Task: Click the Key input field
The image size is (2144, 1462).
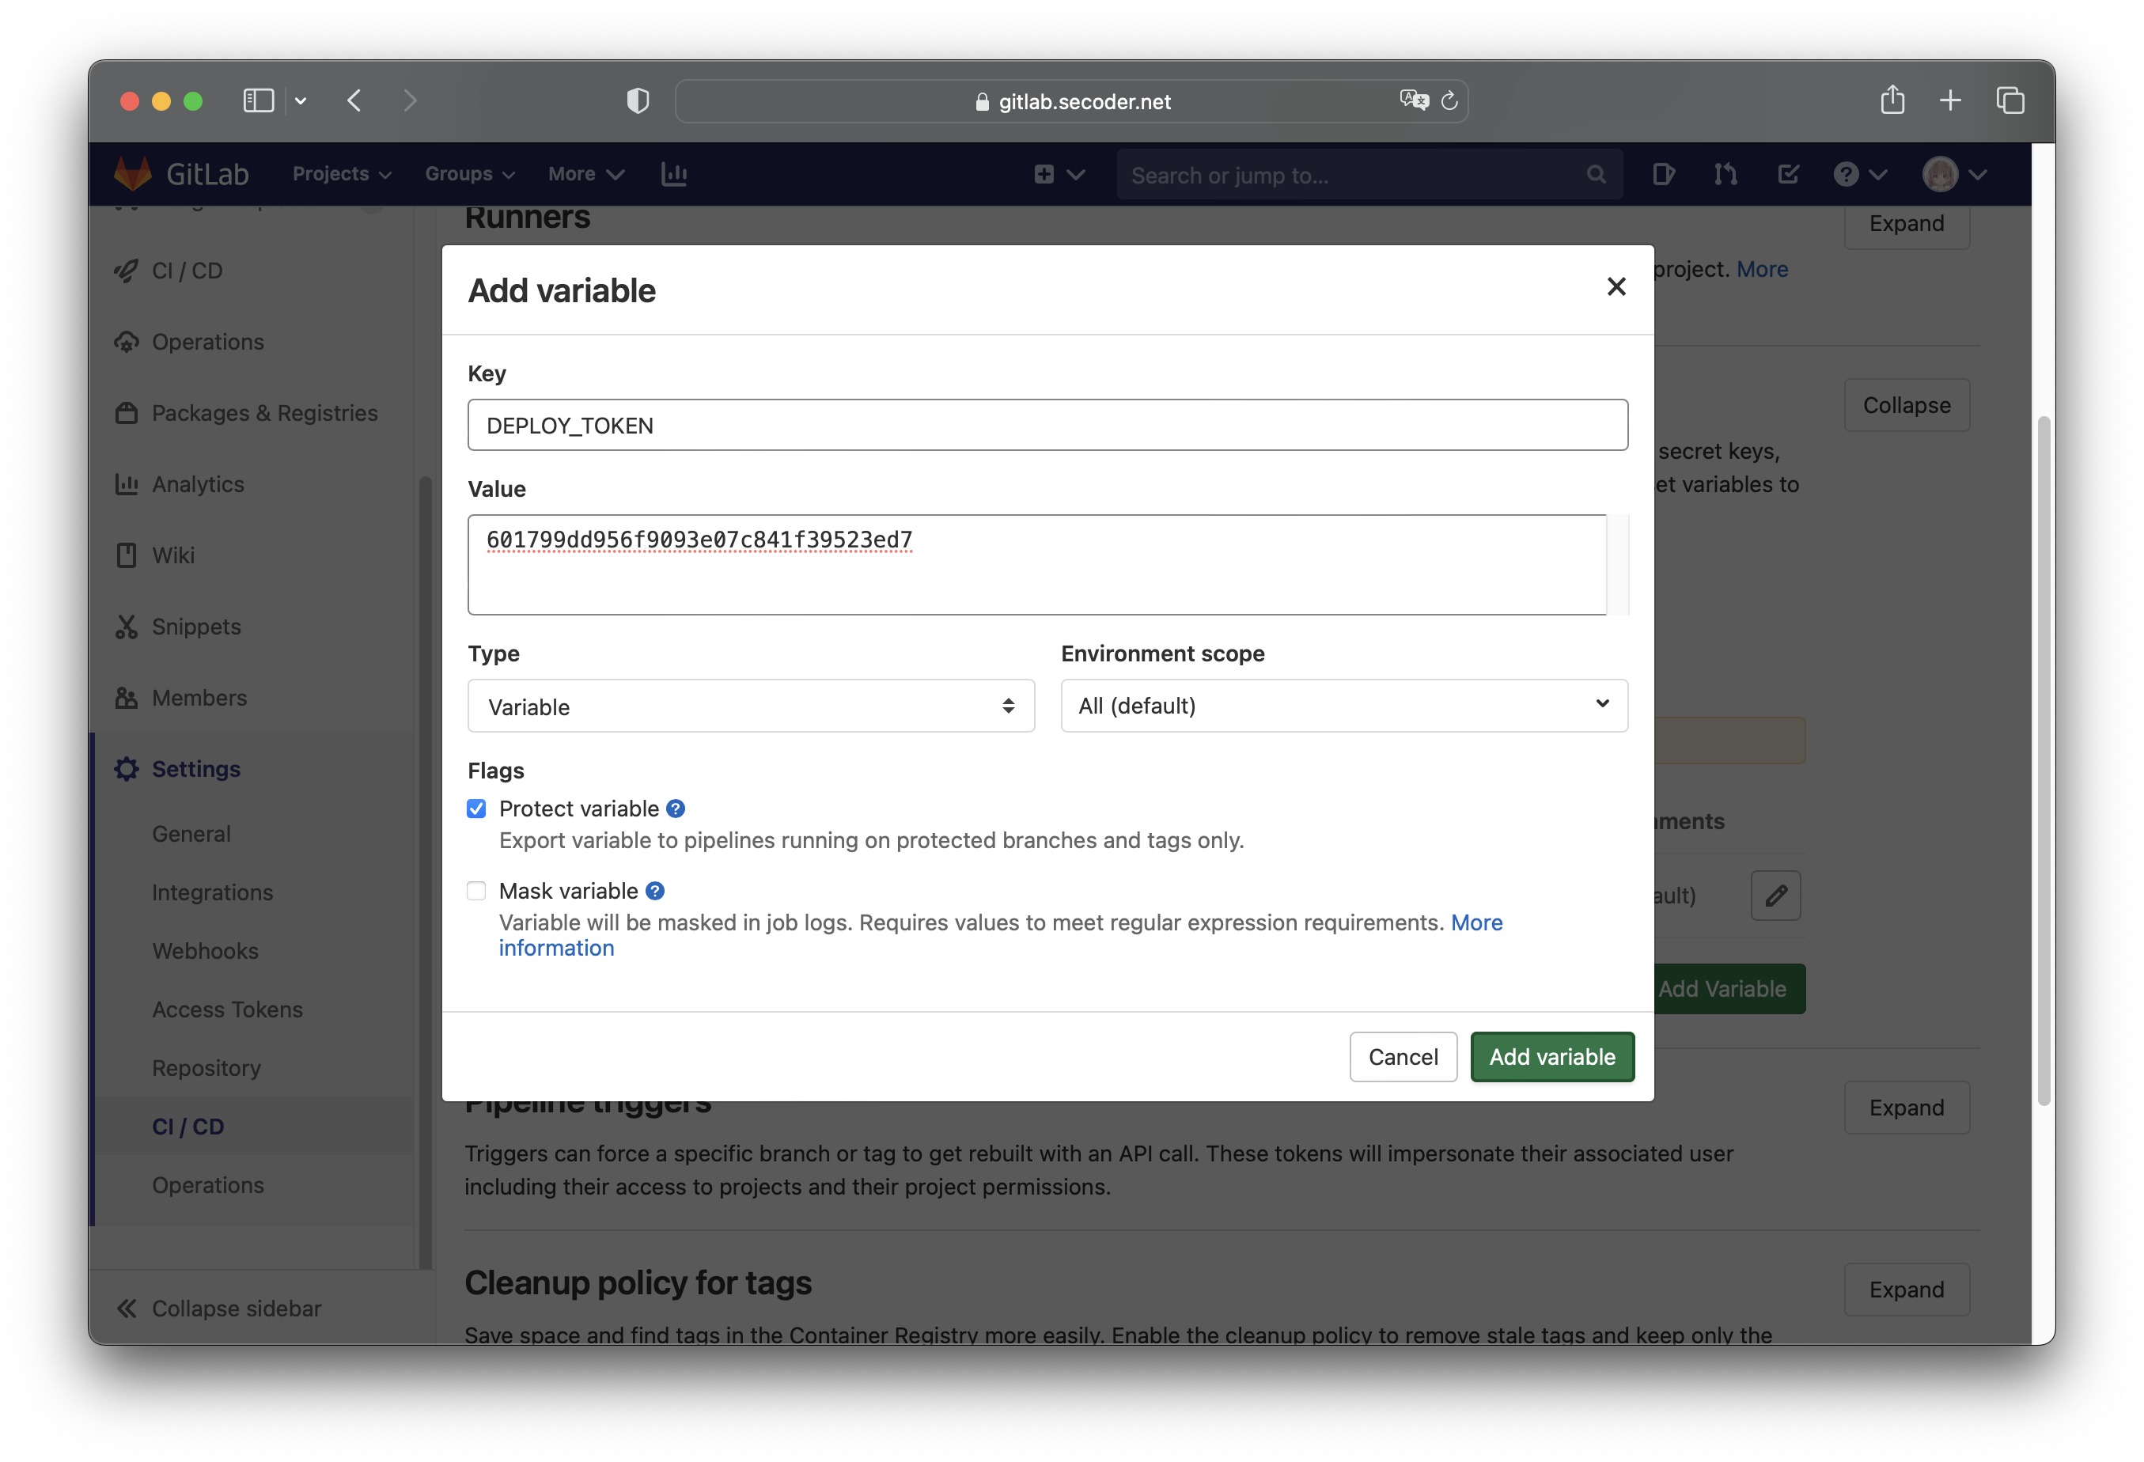Action: click(1047, 425)
